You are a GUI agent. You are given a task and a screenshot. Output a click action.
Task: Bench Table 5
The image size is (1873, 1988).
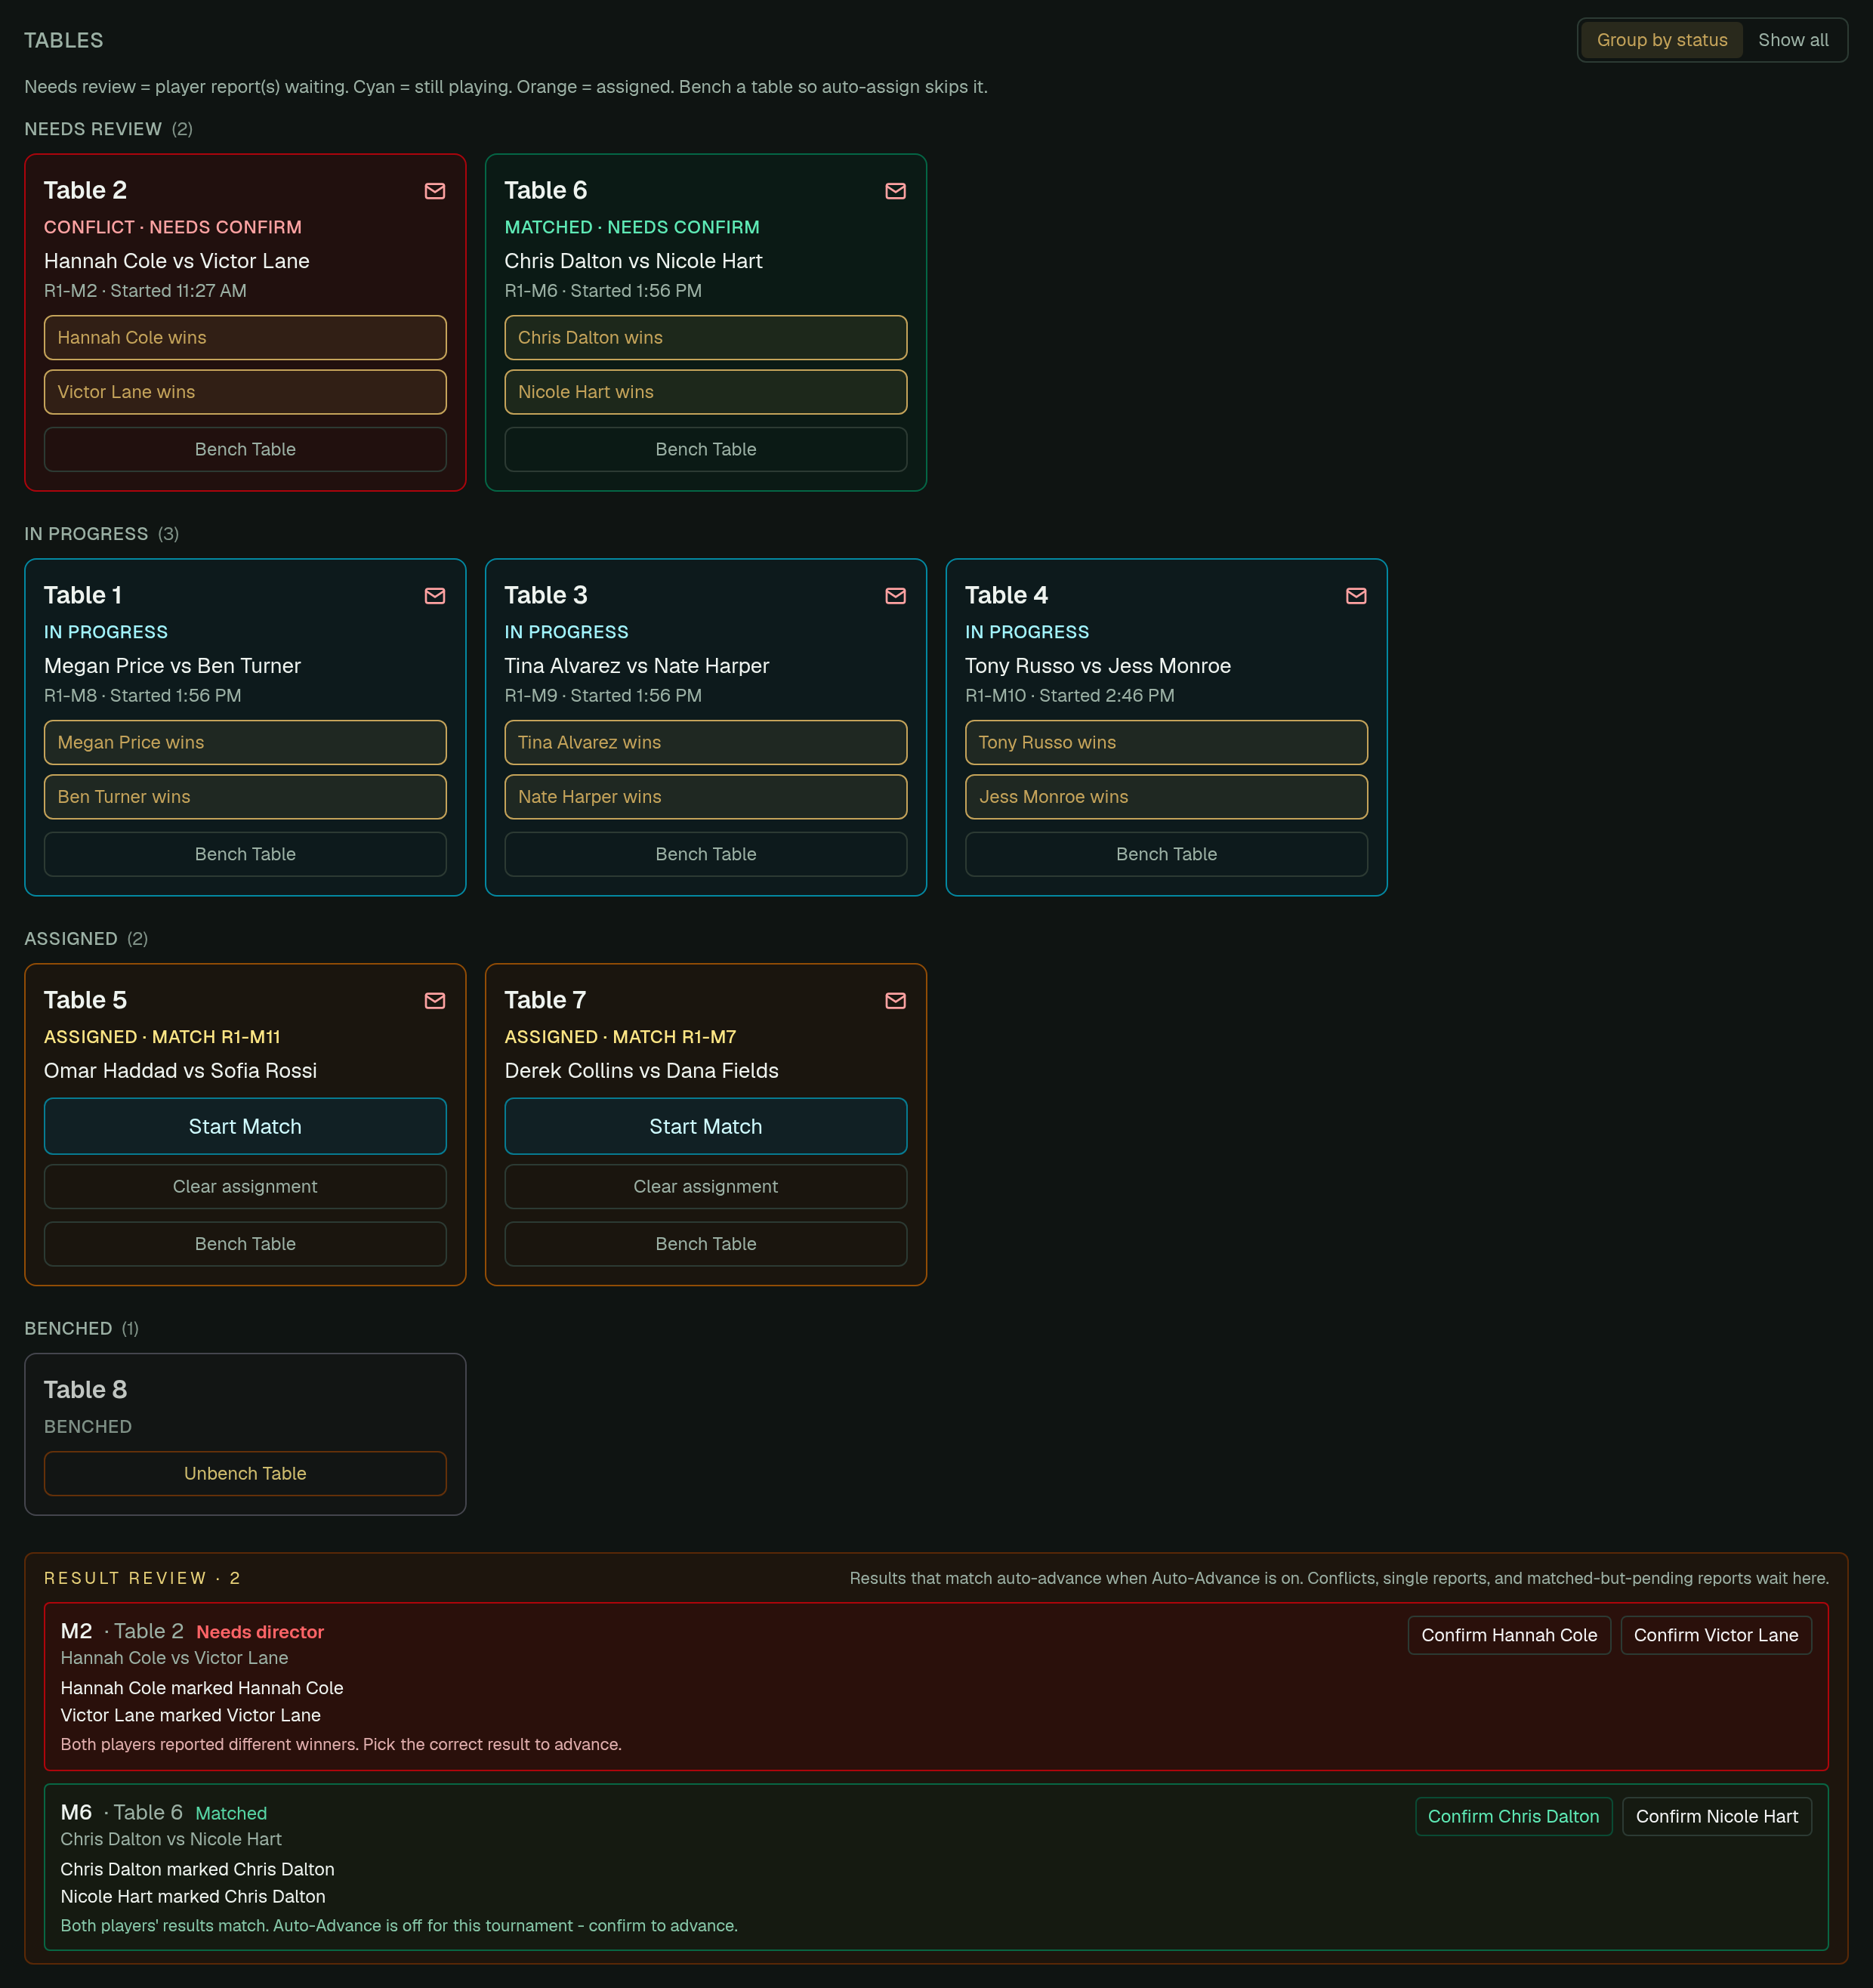(x=245, y=1245)
